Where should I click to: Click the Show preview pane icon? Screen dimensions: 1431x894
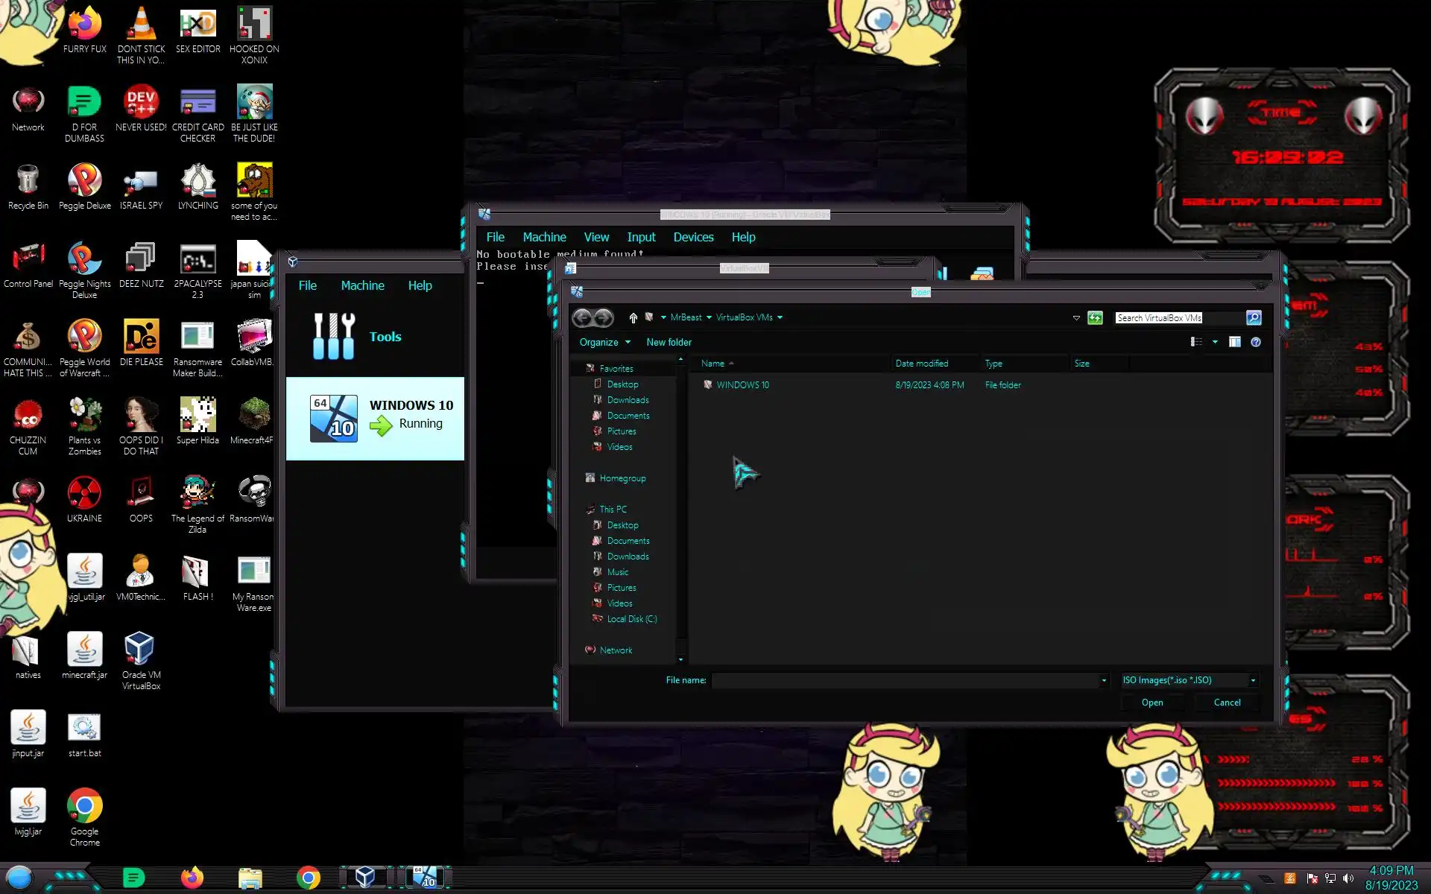(1235, 342)
